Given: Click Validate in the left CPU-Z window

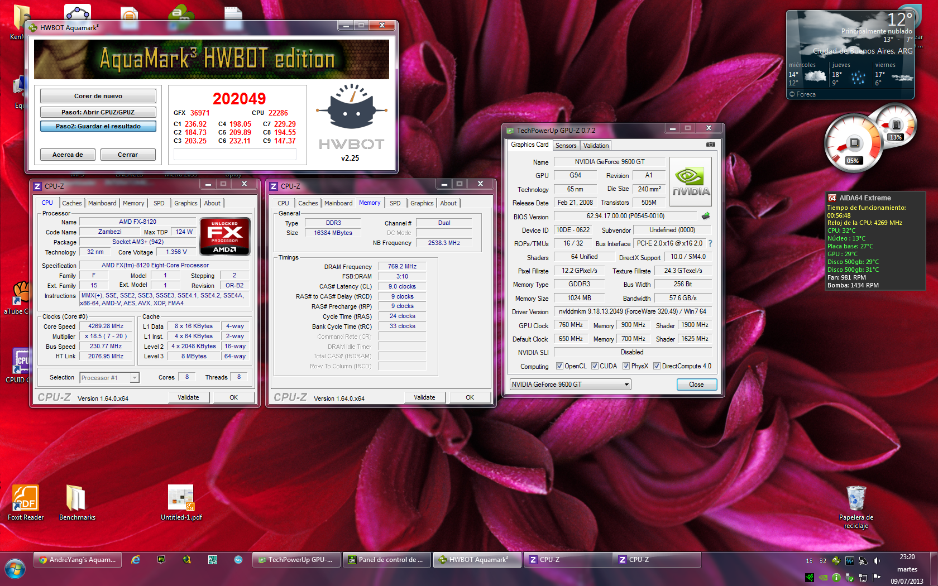Looking at the screenshot, I should [x=189, y=397].
